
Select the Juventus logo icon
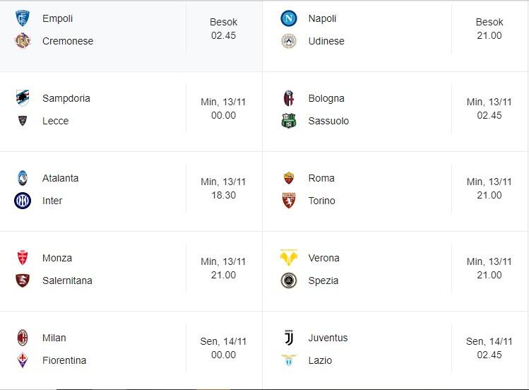[x=288, y=338]
